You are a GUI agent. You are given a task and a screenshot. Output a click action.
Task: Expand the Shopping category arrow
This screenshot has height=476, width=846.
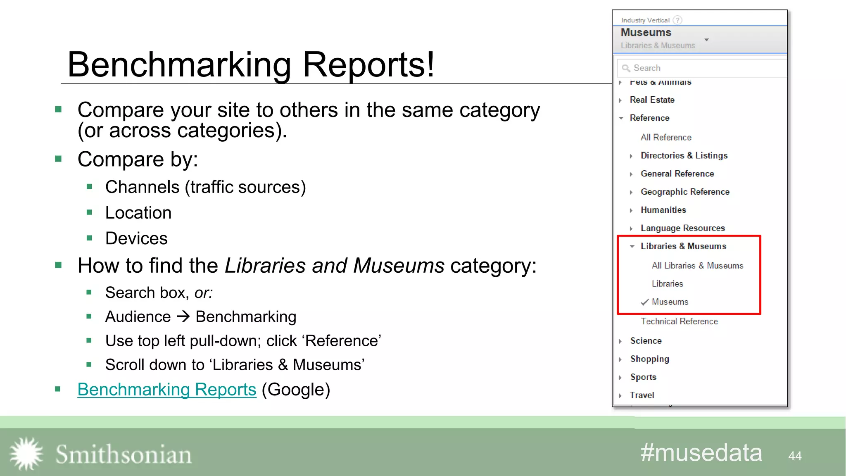pyautogui.click(x=620, y=359)
